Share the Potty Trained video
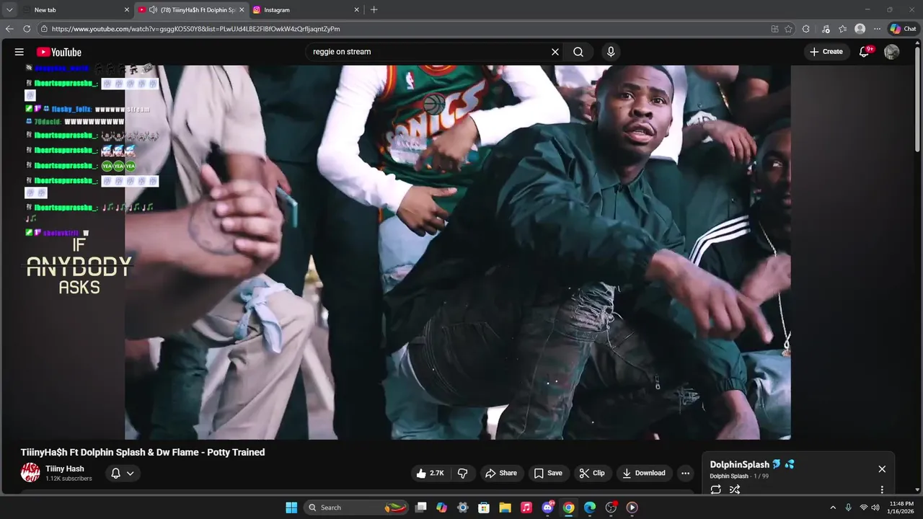Screen dimensions: 923x519 (x=501, y=473)
